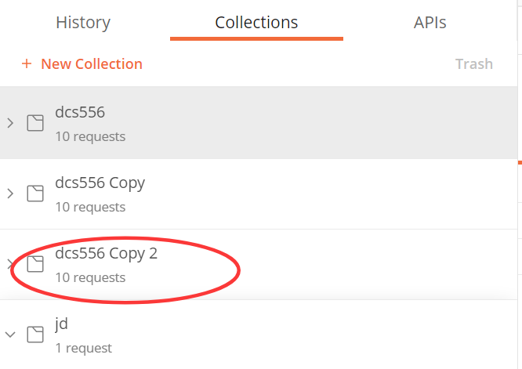Click the dcs556 Copy 2 folder icon
This screenshot has height=369, width=522.
click(34, 264)
